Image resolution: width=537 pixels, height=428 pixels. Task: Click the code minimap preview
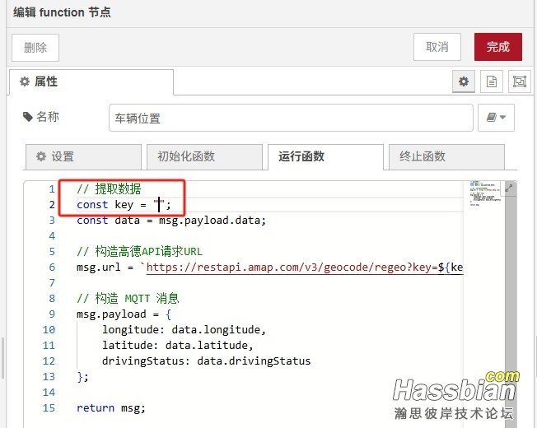[x=484, y=193]
